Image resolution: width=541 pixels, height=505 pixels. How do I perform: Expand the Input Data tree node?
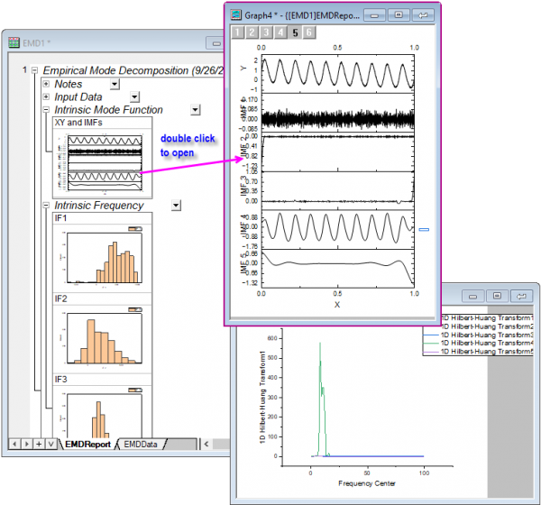point(46,96)
